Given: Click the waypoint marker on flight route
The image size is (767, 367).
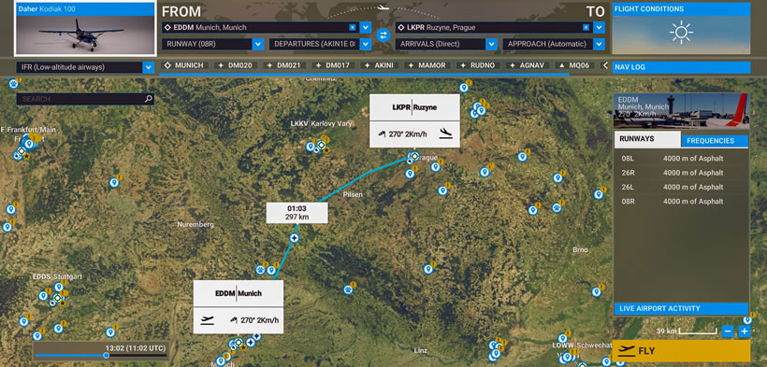Looking at the screenshot, I should [294, 238].
